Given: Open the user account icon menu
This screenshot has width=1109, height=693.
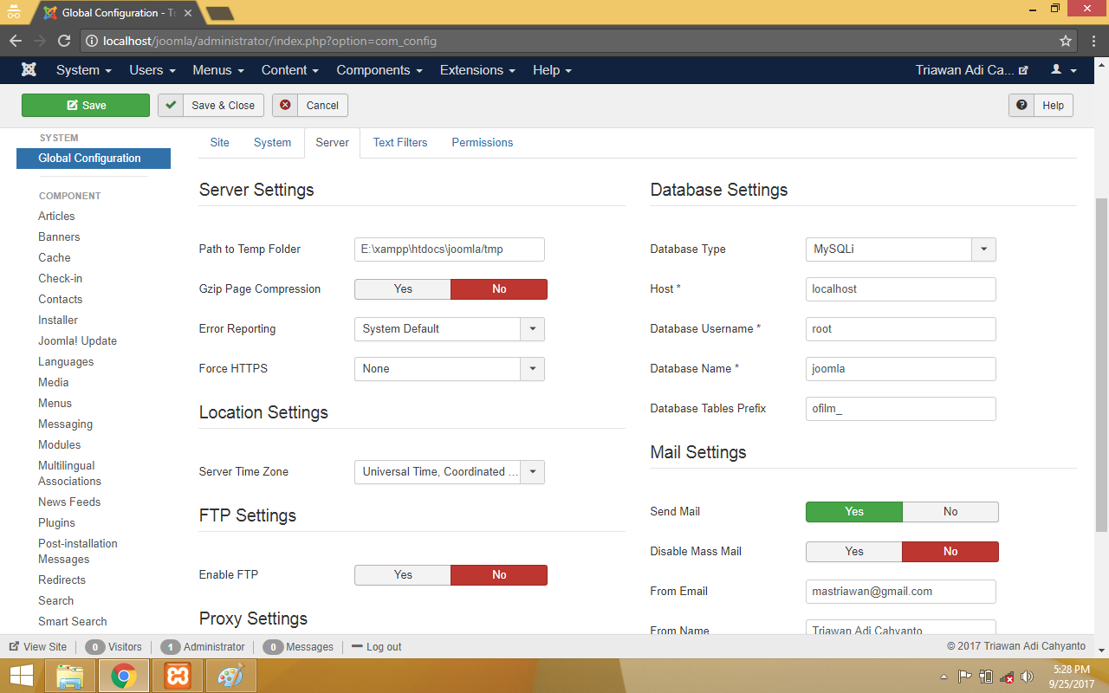Looking at the screenshot, I should (1063, 70).
